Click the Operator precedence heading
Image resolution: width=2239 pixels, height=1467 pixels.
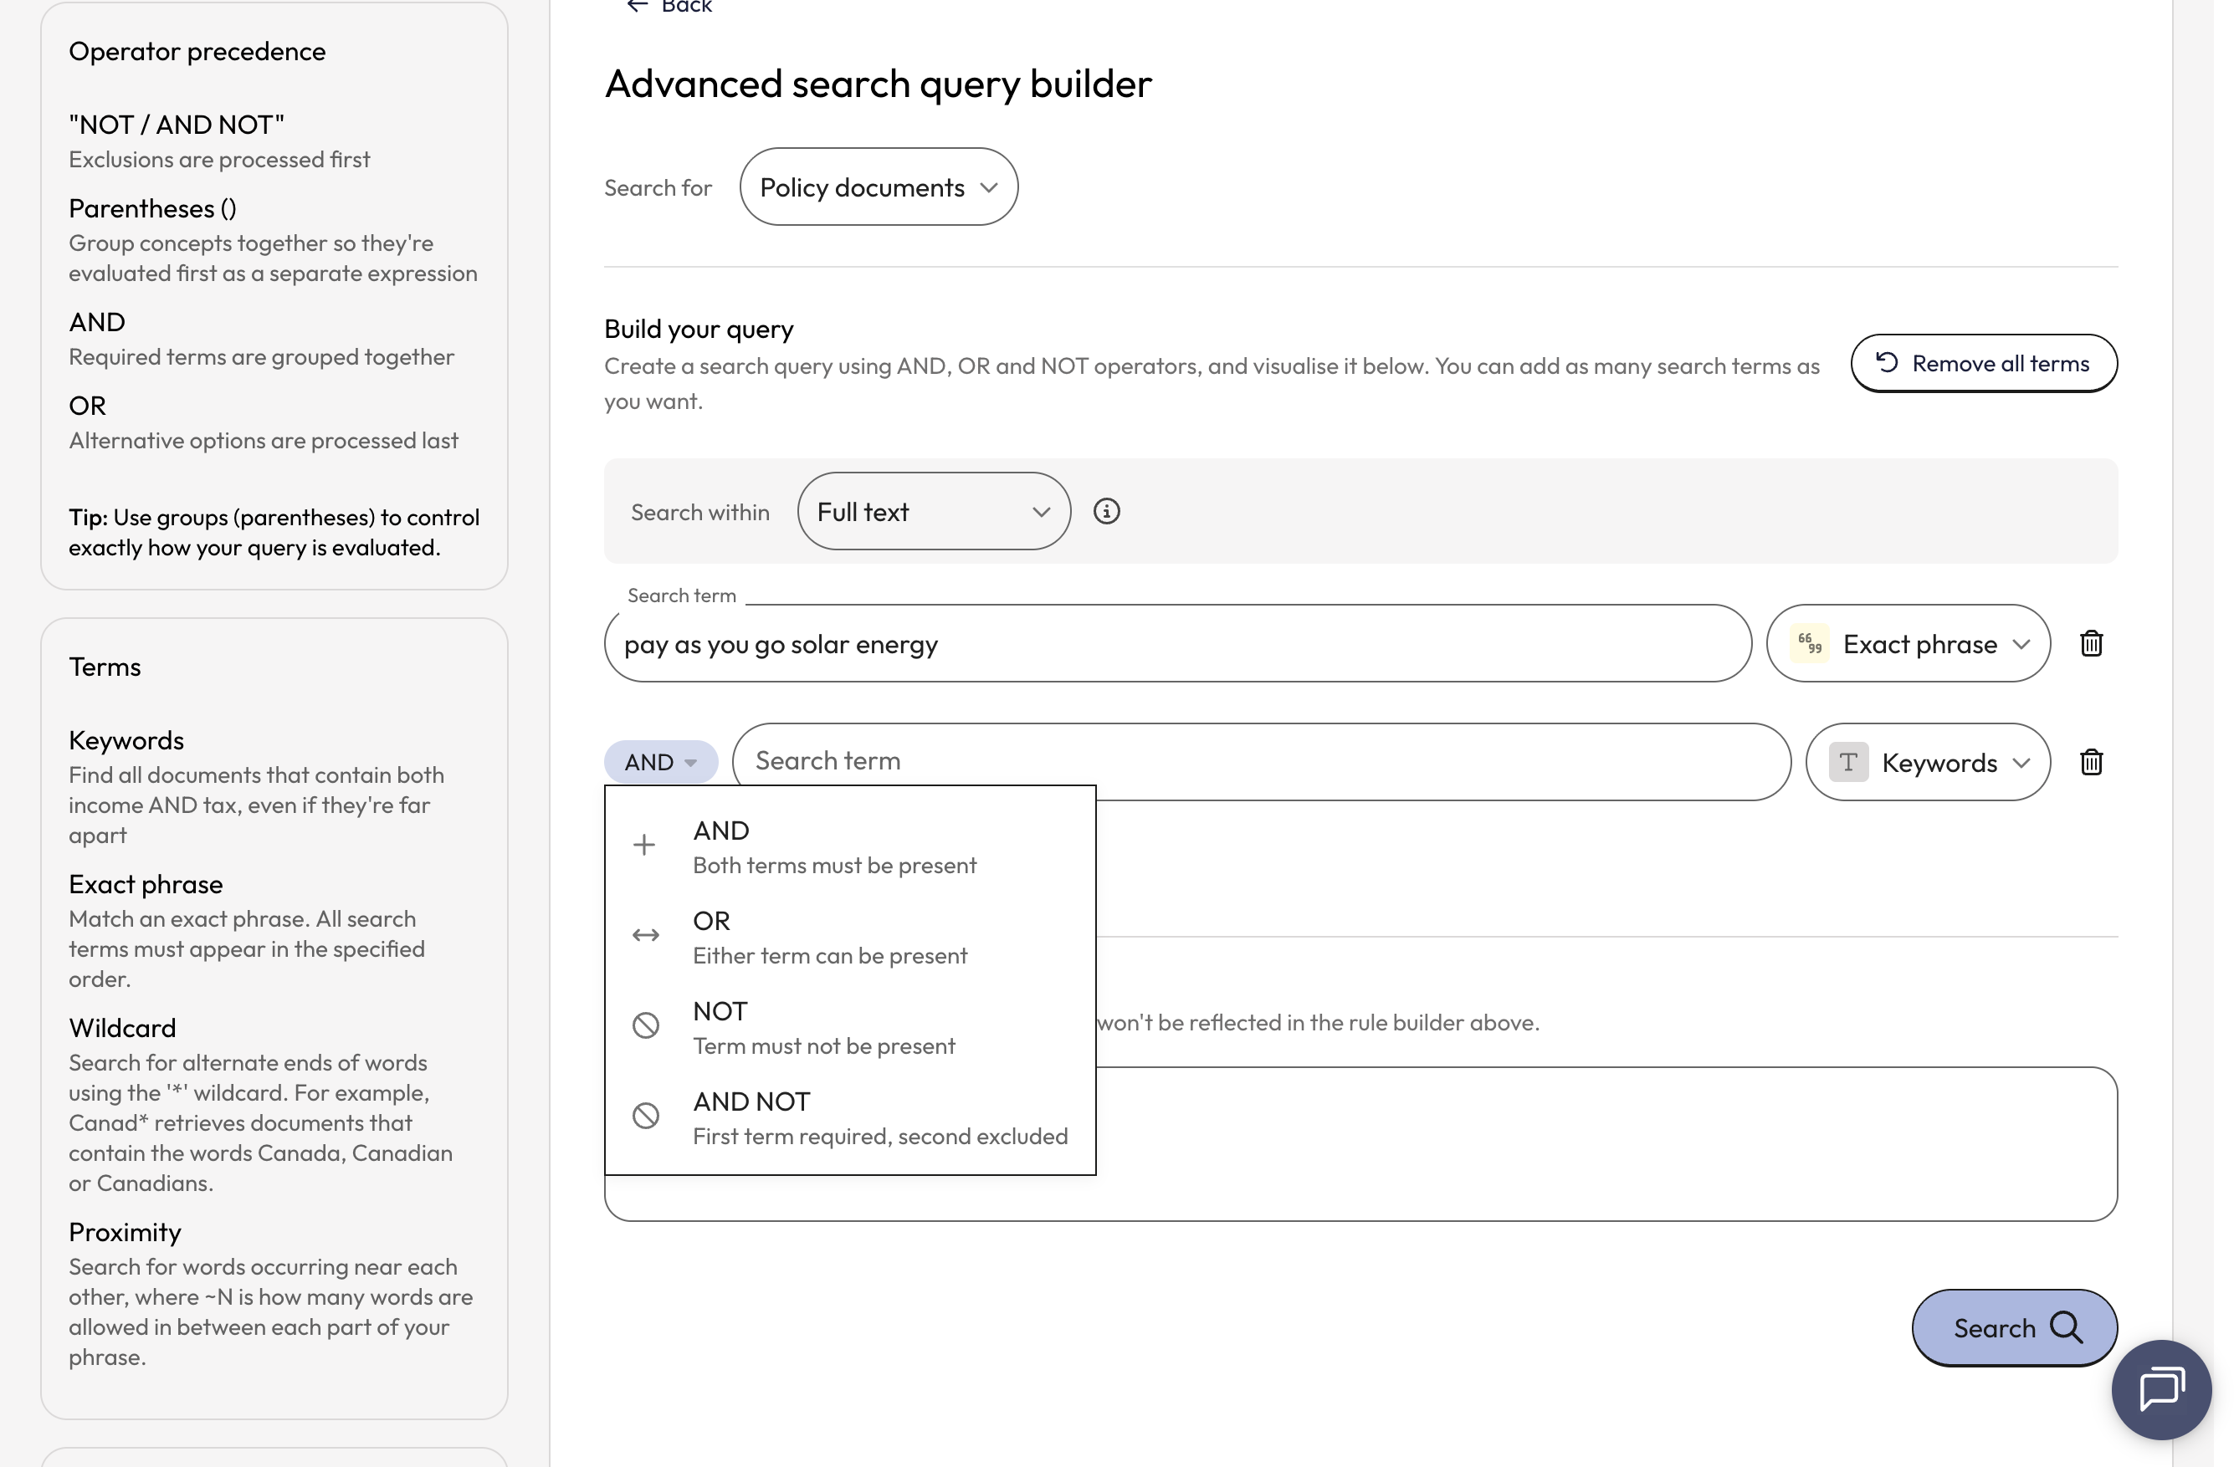tap(197, 51)
